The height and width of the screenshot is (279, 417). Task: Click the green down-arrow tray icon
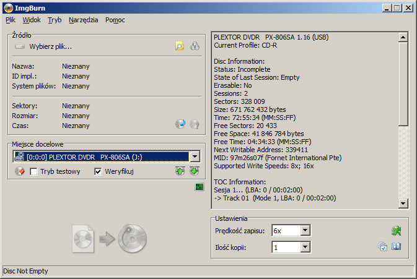tap(195, 171)
